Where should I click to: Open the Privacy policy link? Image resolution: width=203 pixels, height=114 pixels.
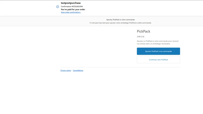coord(66,70)
